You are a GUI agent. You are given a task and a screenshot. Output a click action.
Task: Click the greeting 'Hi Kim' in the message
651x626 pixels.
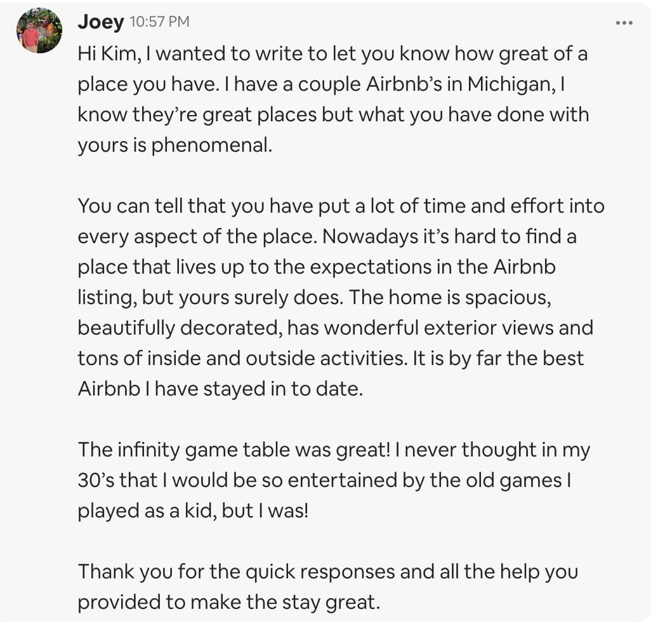point(107,54)
